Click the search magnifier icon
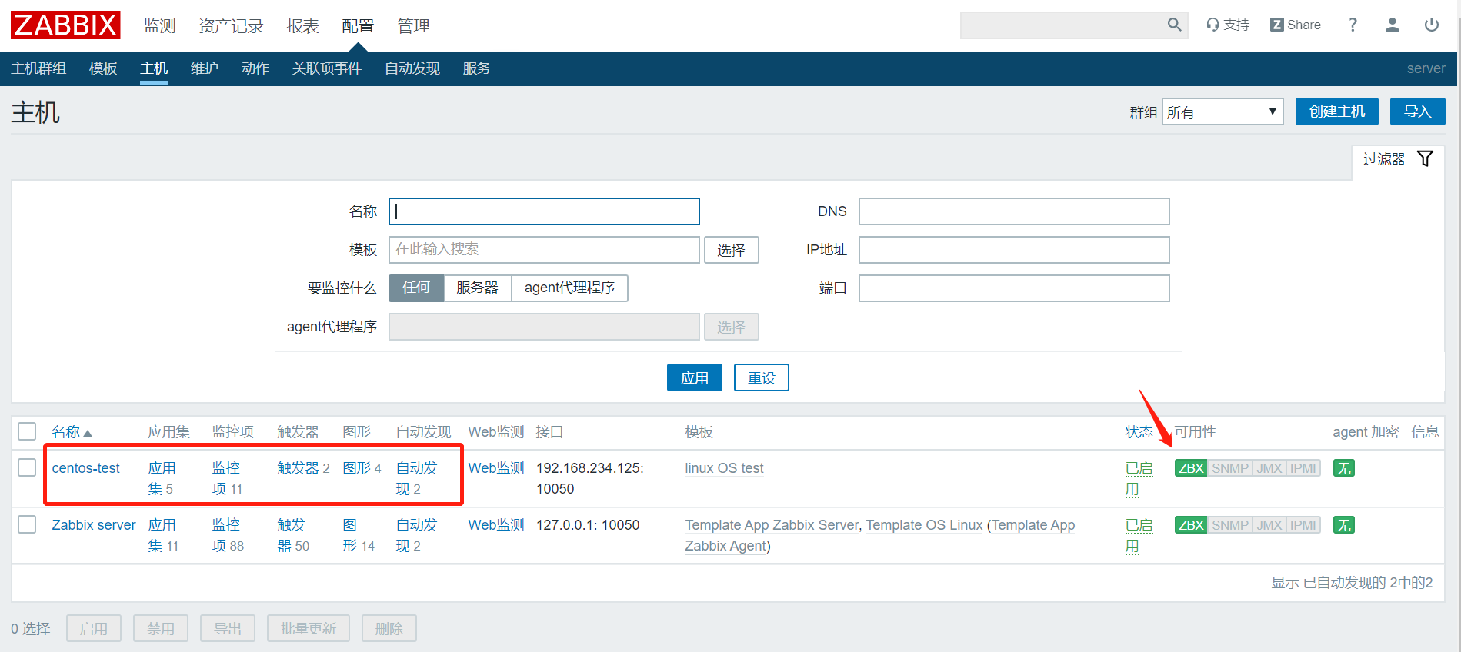1461x652 pixels. (1174, 25)
